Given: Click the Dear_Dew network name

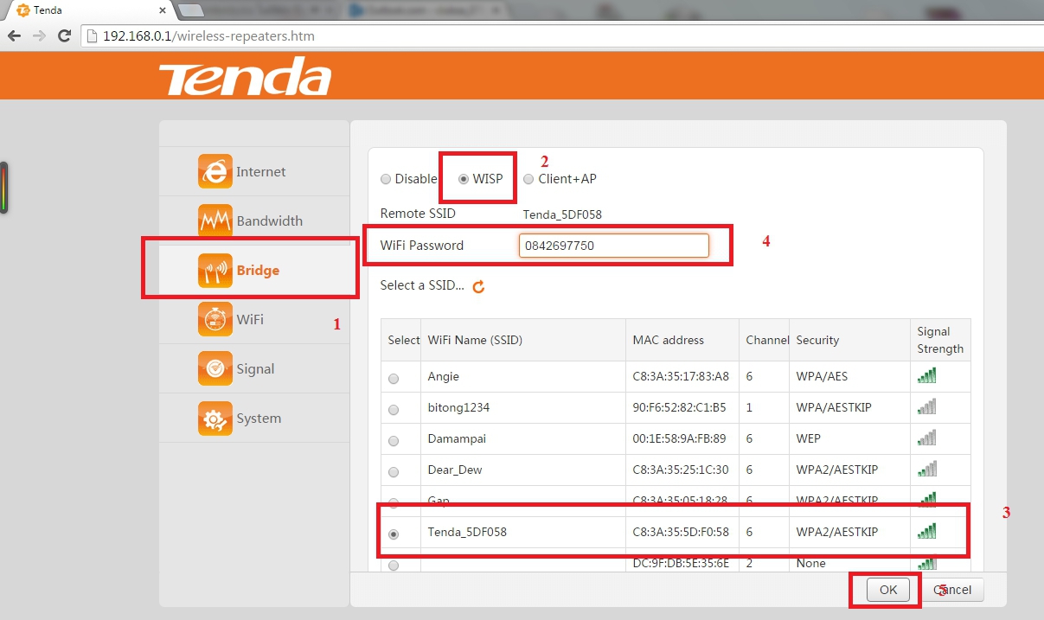Looking at the screenshot, I should pos(455,470).
